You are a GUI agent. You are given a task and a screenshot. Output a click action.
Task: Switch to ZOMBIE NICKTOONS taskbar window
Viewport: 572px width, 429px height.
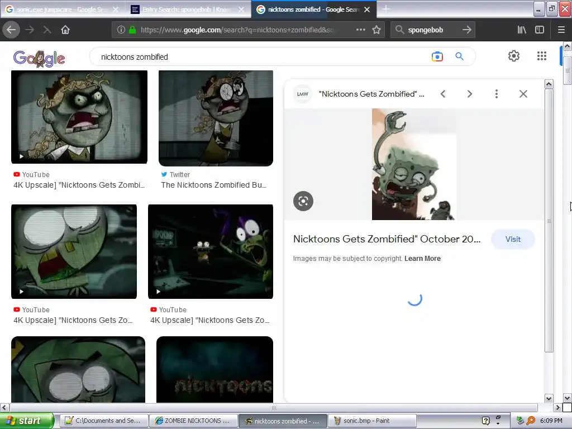pos(193,421)
